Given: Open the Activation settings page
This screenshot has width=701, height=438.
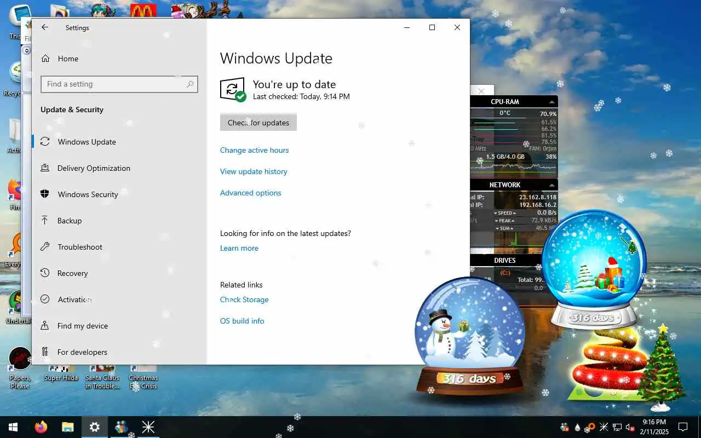Looking at the screenshot, I should click(x=74, y=299).
